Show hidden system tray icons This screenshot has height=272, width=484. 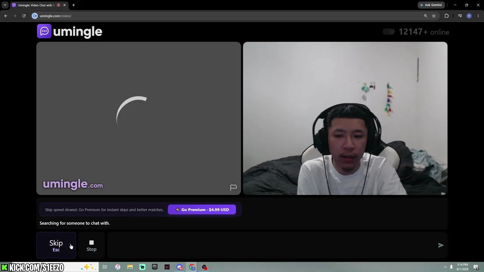tap(445, 267)
